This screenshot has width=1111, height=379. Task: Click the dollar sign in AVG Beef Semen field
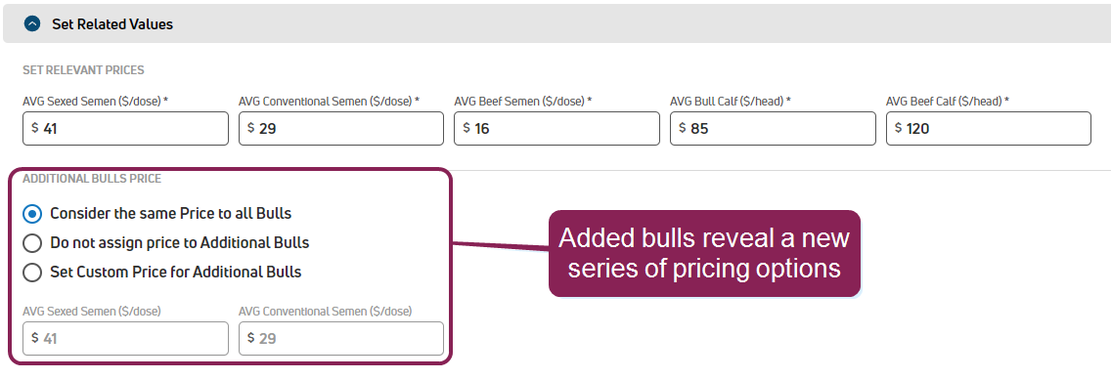[x=467, y=128]
